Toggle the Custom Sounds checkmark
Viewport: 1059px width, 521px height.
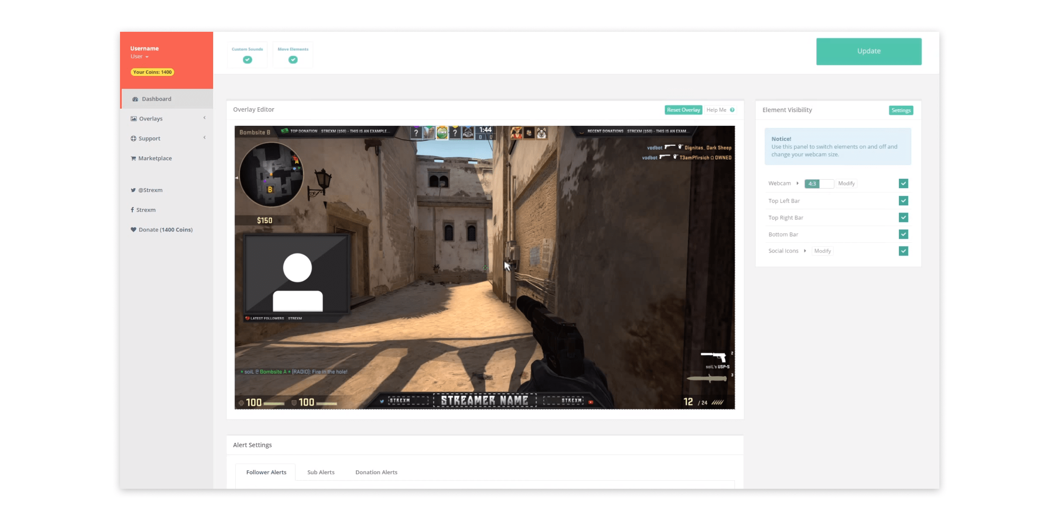[248, 60]
